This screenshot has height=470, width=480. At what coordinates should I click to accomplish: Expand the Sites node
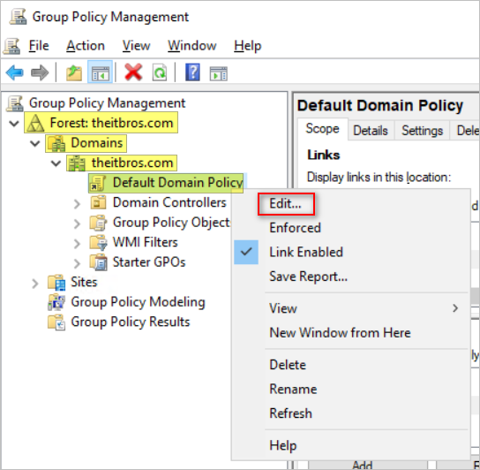[x=35, y=284]
